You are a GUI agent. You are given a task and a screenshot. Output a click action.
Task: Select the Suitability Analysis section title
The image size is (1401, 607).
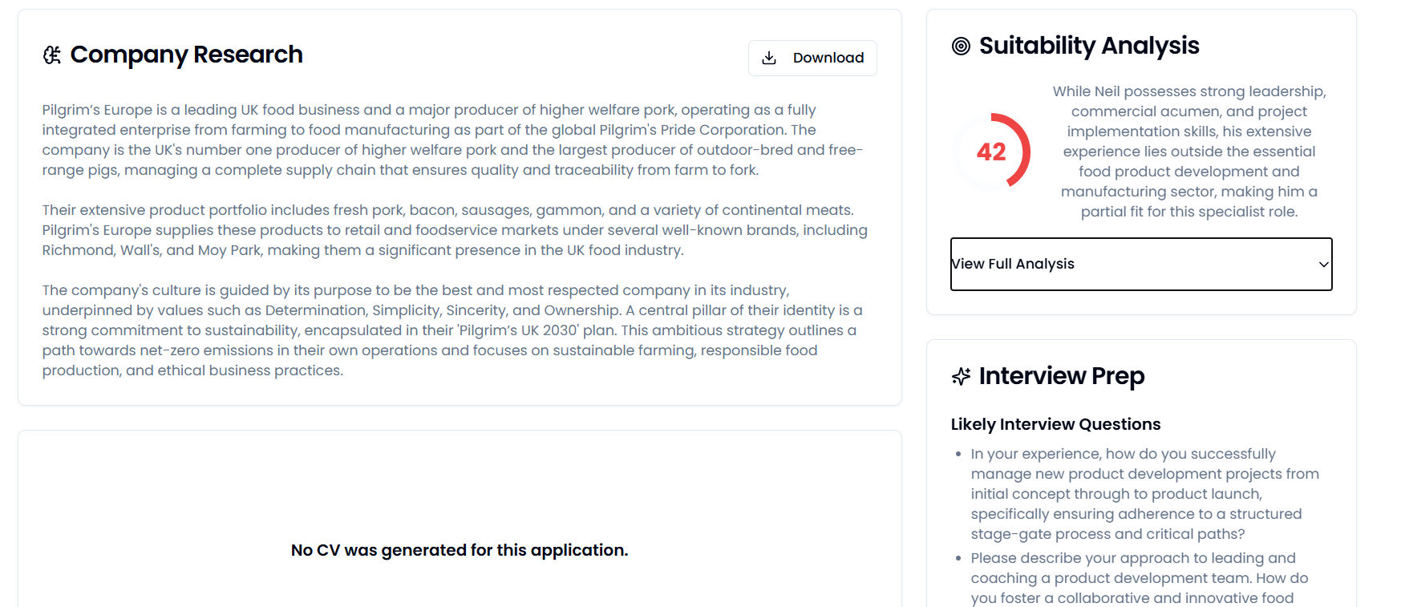(x=1088, y=46)
